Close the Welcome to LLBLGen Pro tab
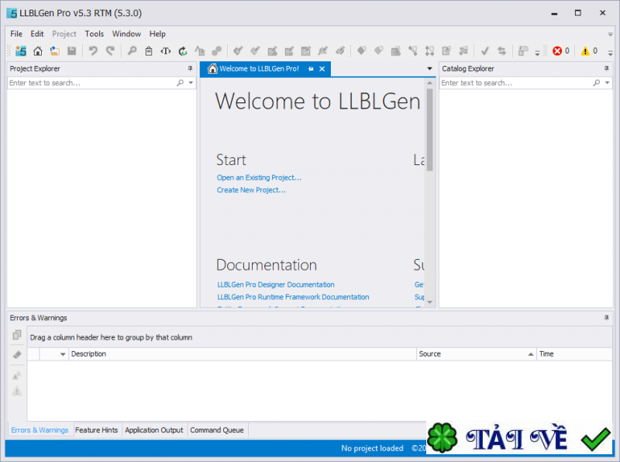620x462 pixels. pos(322,69)
